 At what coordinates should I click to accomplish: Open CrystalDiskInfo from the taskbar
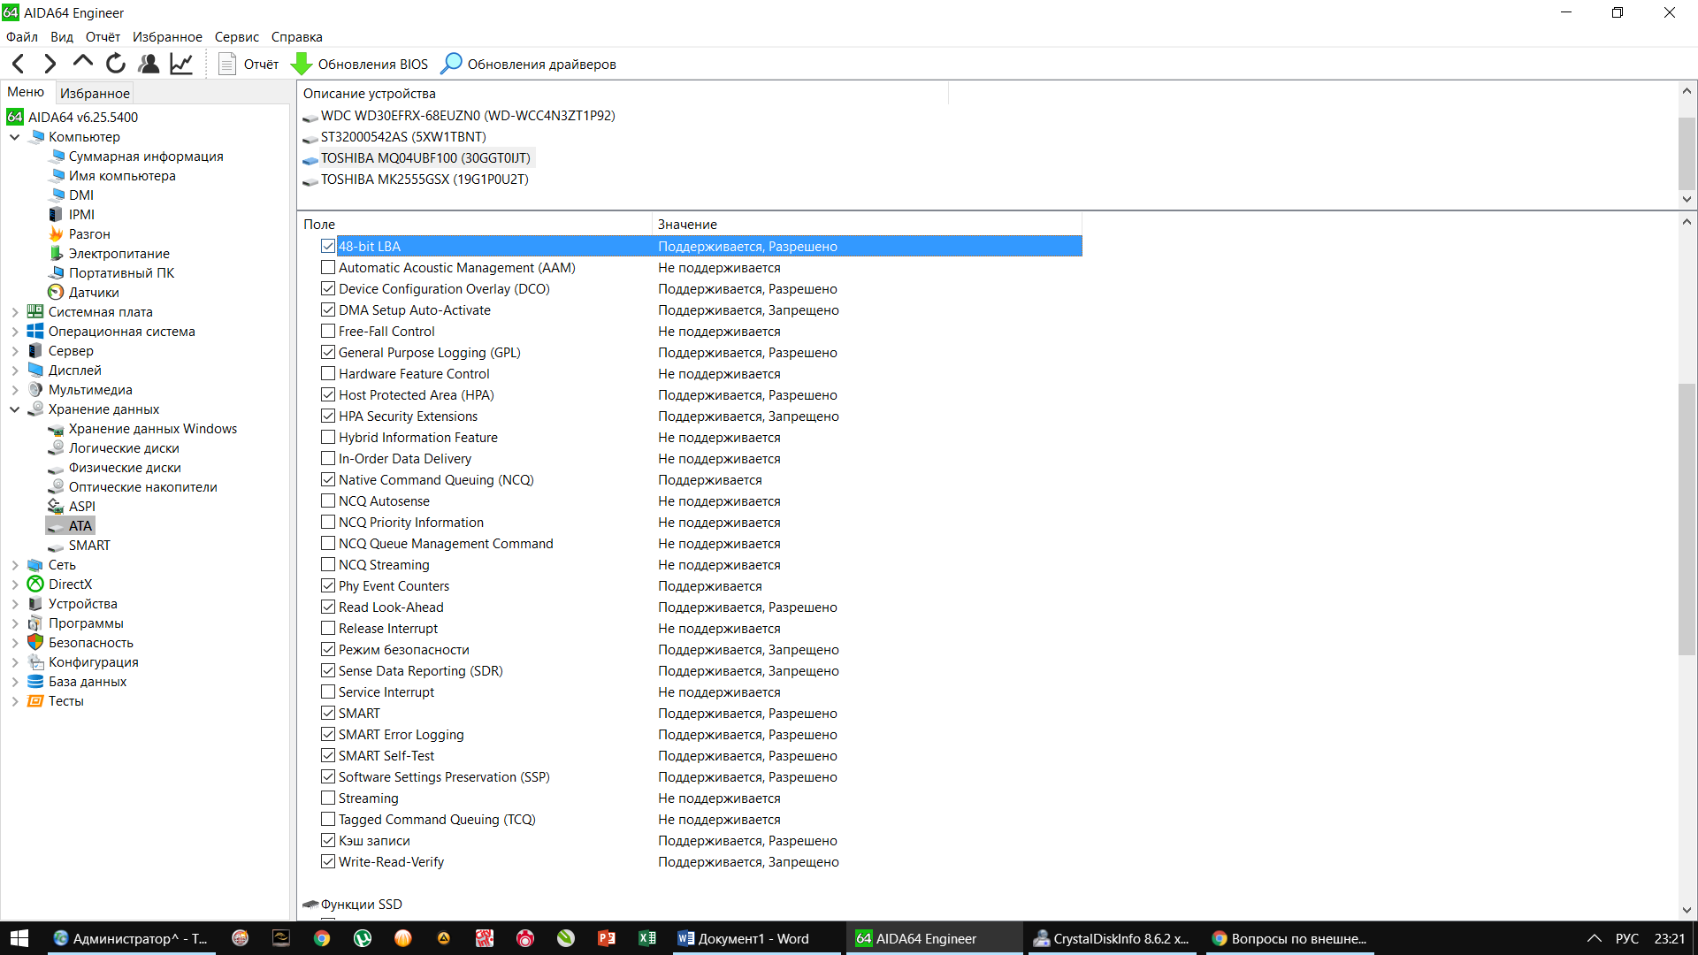[x=1111, y=938]
